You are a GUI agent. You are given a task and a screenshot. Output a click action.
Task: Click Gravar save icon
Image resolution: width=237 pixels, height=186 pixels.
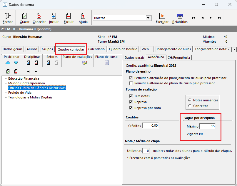click(24, 16)
